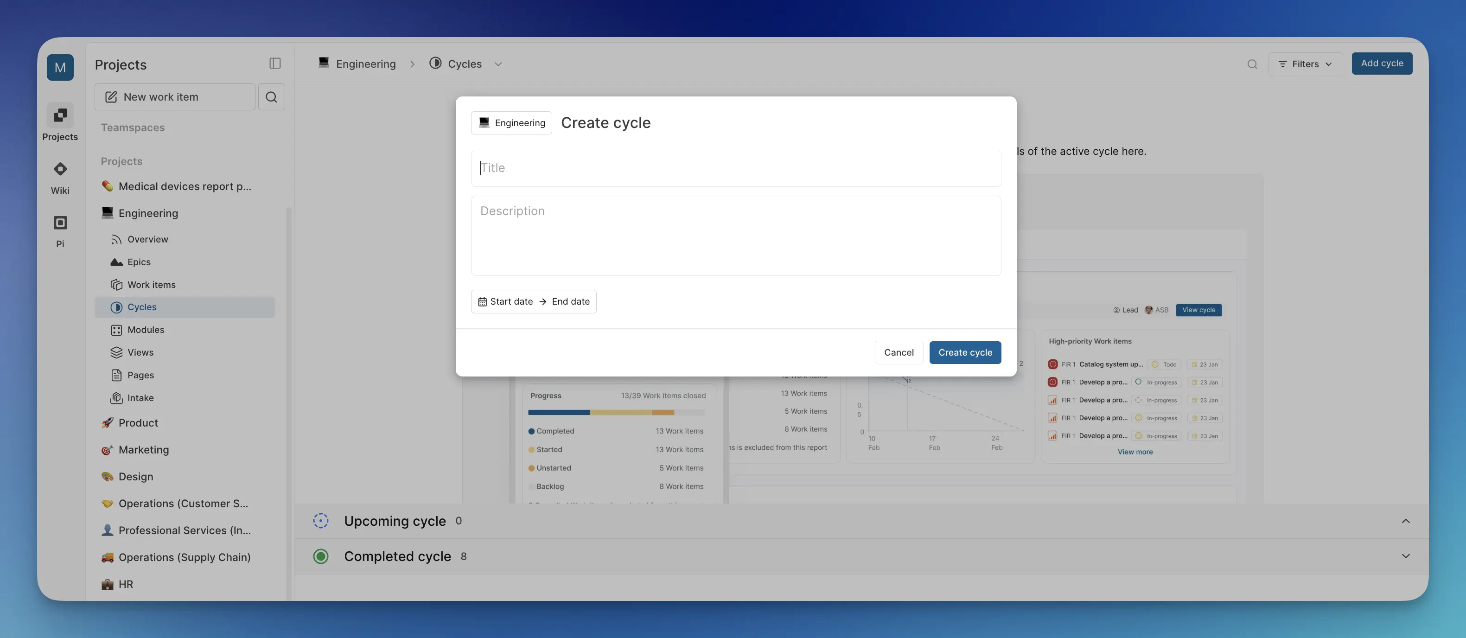Collapse the Upcoming cycle section
This screenshot has height=638, width=1466.
click(1405, 521)
